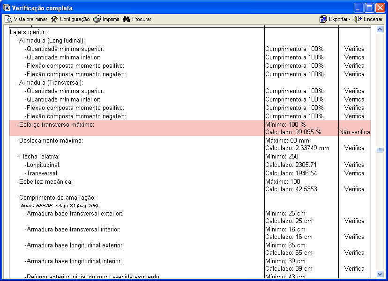Click the Deslocamento máximo row label
388x281 pixels.
[x=50, y=141]
